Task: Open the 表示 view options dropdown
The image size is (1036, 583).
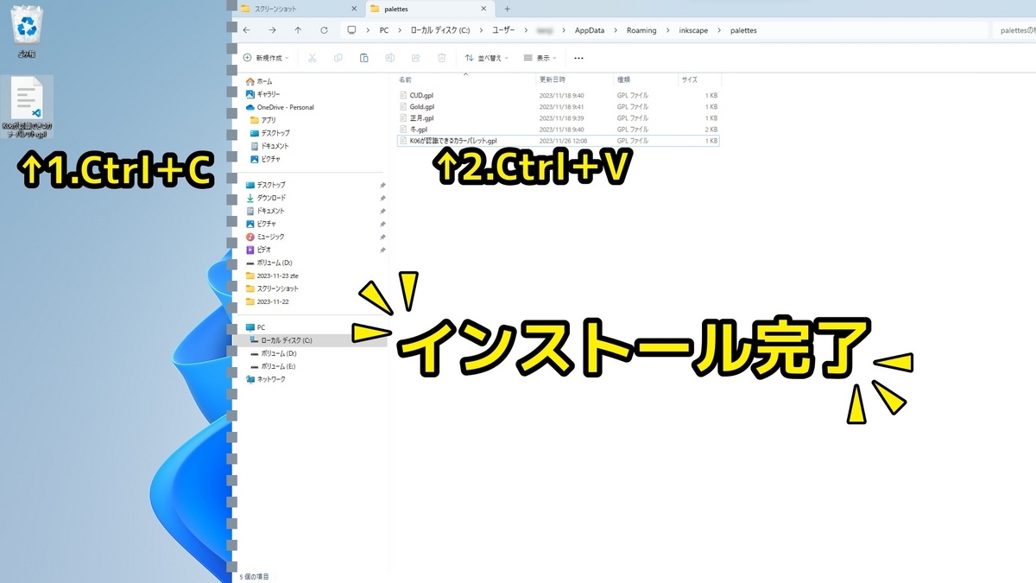Action: pos(542,57)
